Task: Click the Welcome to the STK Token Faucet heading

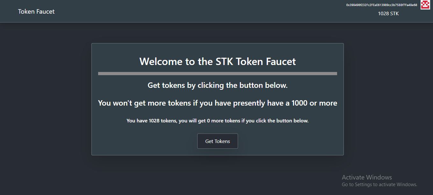Action: click(x=218, y=61)
